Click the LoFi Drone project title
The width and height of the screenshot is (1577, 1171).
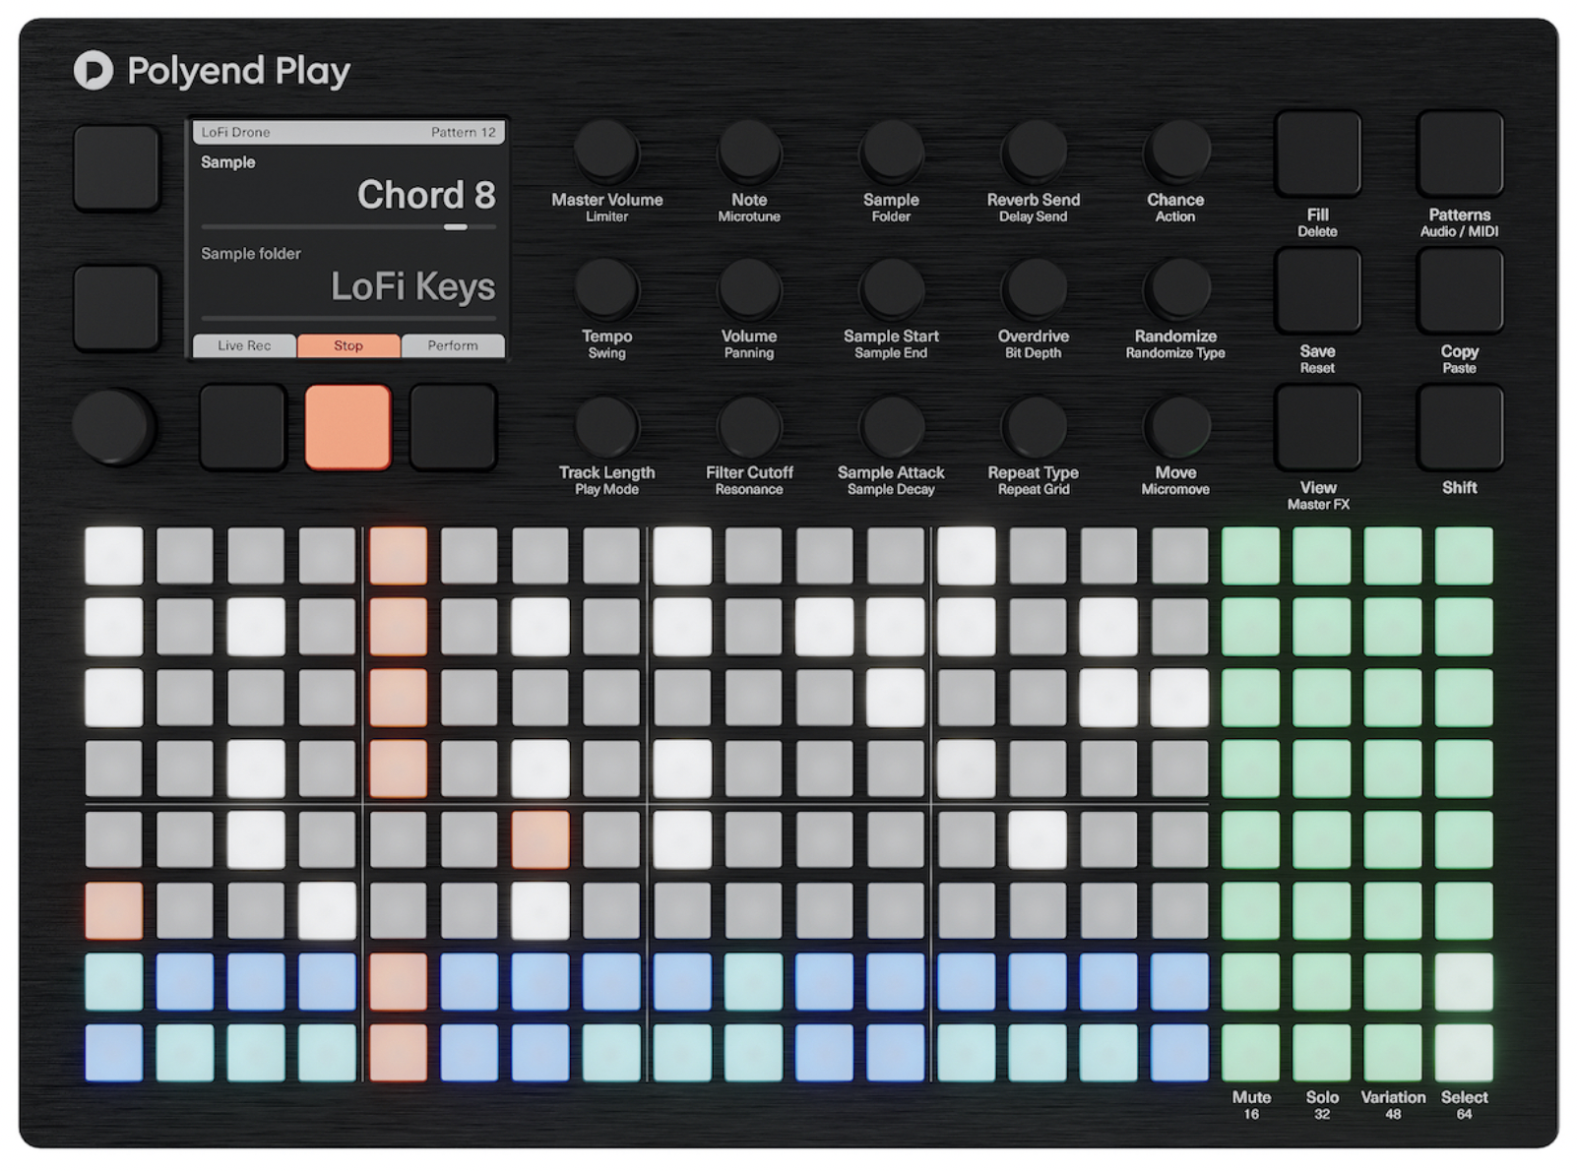point(235,132)
